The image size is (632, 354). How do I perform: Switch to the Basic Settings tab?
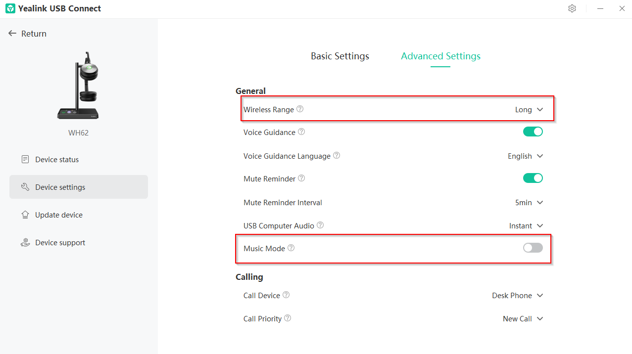[x=340, y=56]
